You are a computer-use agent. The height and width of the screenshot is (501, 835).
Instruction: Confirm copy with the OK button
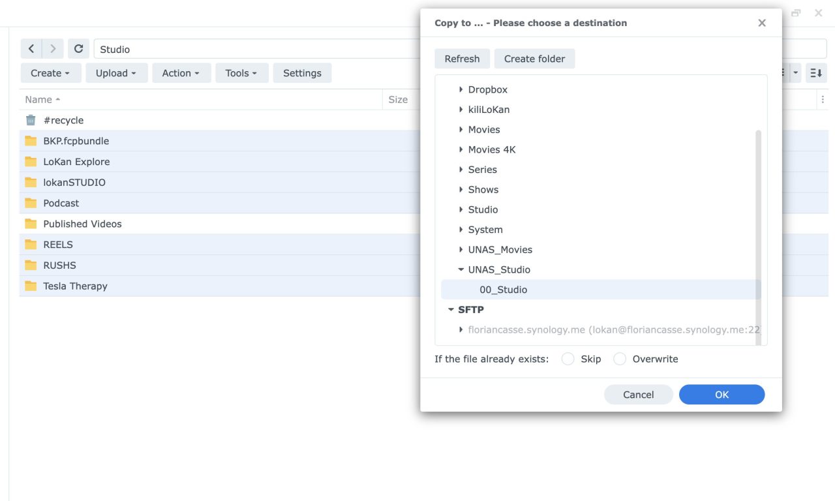click(x=721, y=395)
